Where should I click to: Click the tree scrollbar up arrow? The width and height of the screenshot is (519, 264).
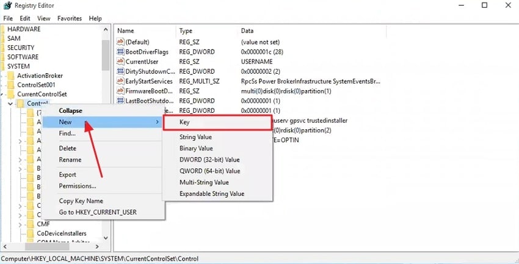click(x=106, y=29)
